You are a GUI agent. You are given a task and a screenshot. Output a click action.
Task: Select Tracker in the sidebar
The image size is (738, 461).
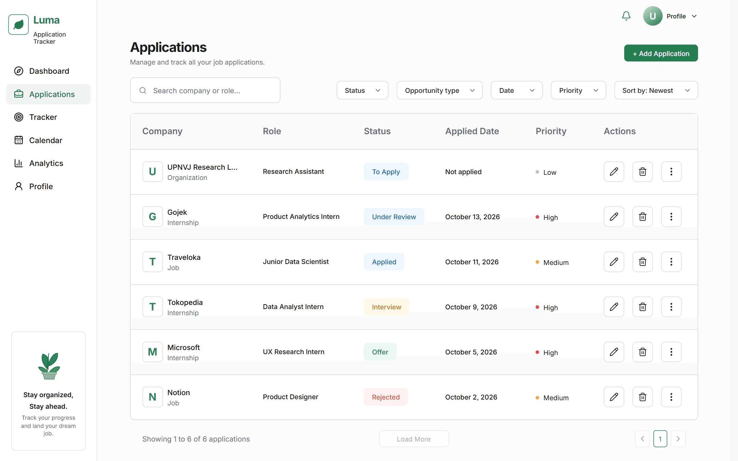pyautogui.click(x=49, y=117)
